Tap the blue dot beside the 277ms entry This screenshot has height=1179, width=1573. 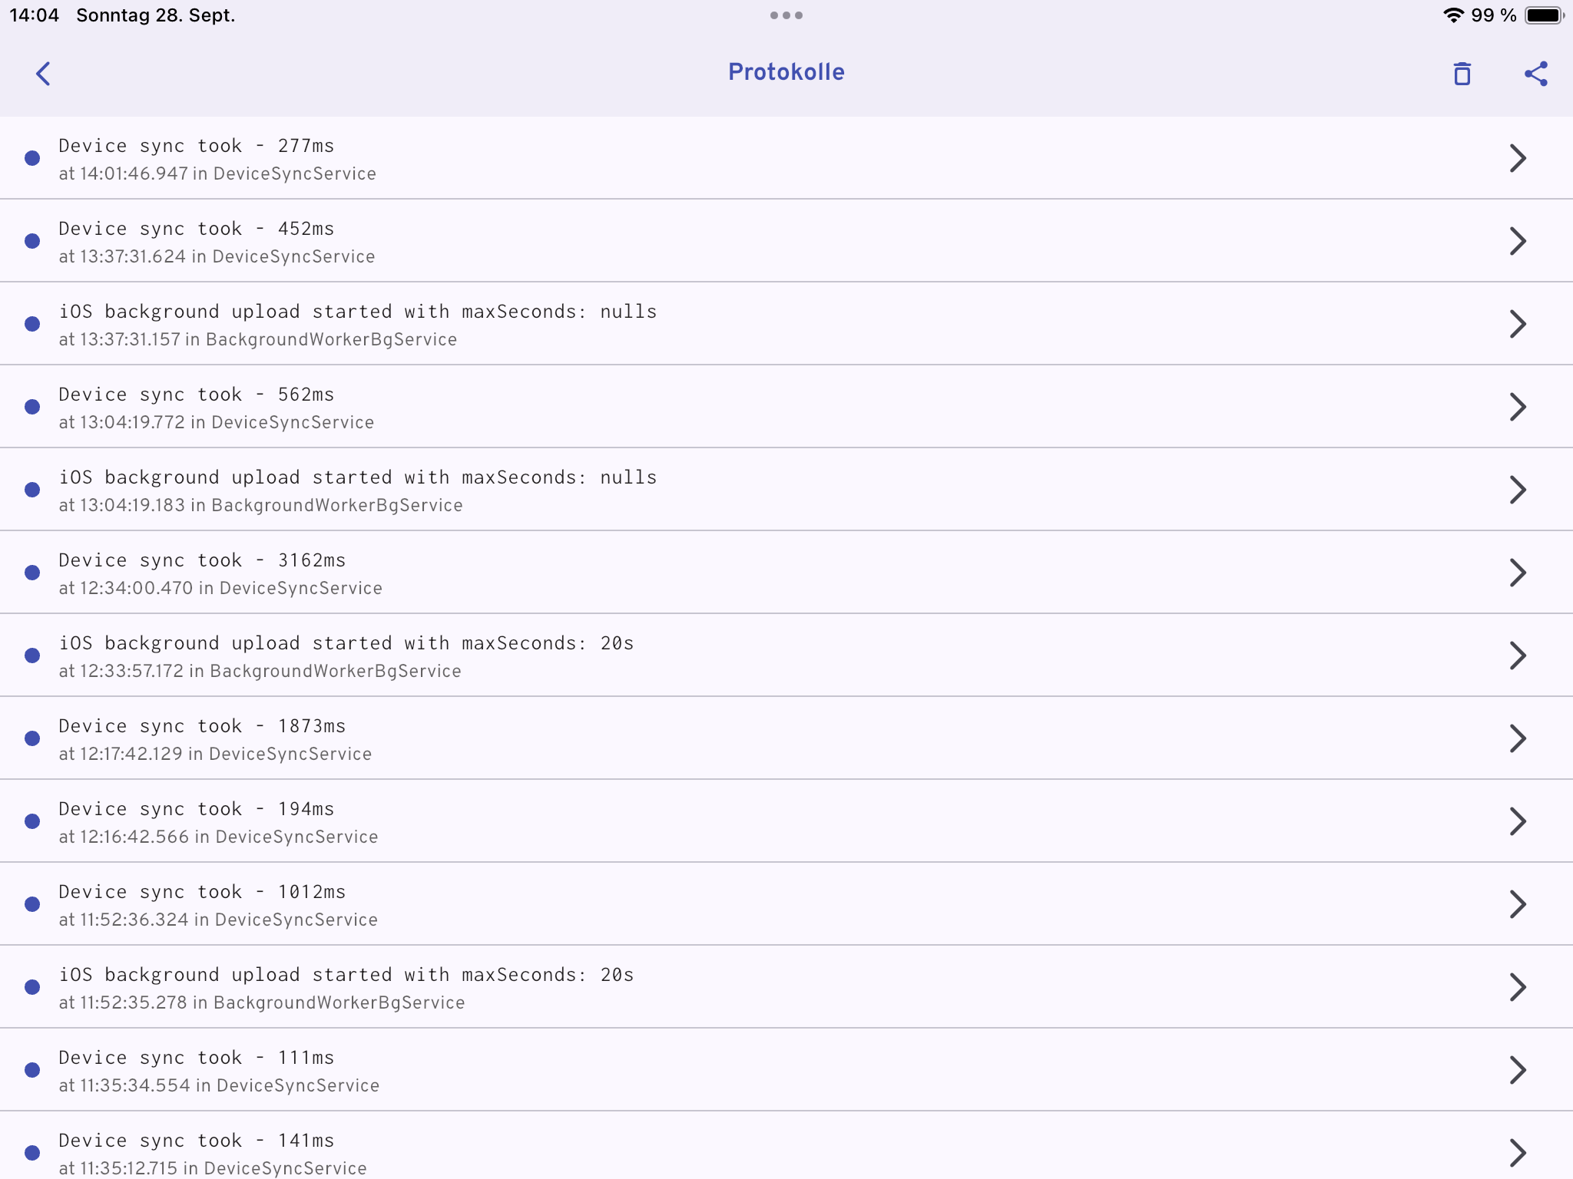[x=32, y=158]
